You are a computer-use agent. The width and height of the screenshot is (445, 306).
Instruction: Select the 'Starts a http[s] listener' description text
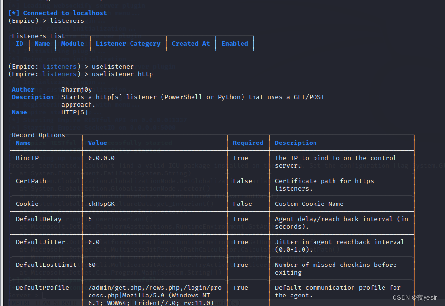(193, 101)
